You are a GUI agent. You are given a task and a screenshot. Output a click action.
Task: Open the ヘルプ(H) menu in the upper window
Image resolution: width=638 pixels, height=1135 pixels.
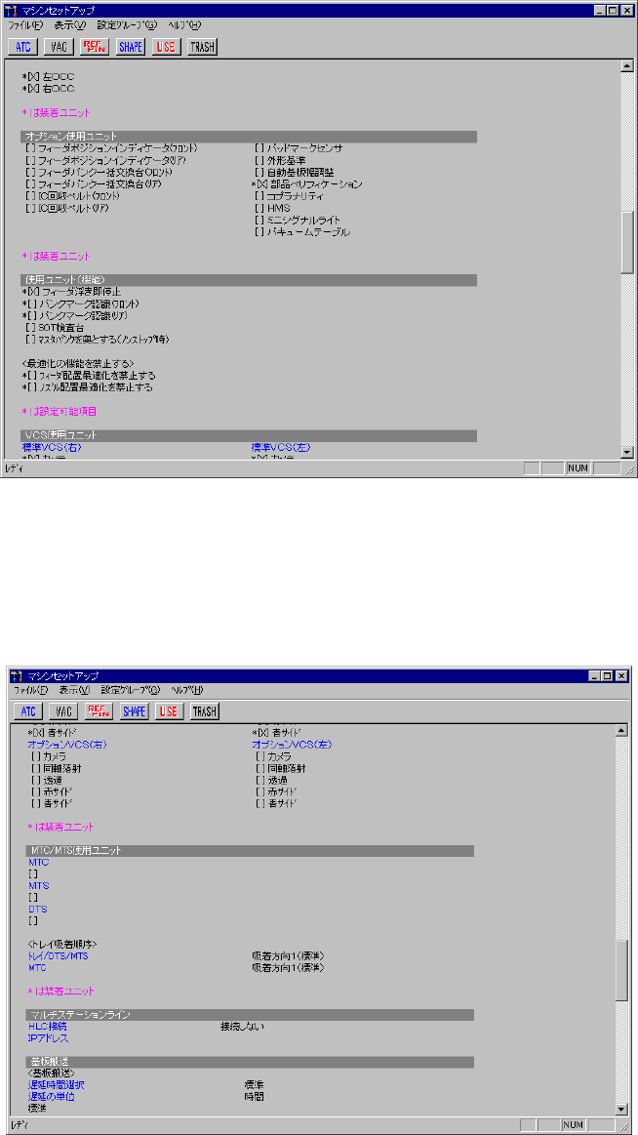coord(184,25)
